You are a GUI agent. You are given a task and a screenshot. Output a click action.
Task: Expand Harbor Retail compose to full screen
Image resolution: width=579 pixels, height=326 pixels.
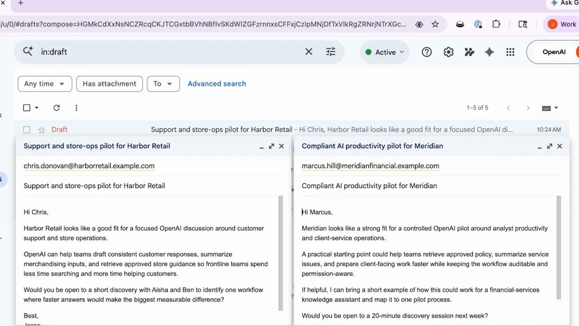[x=271, y=146]
